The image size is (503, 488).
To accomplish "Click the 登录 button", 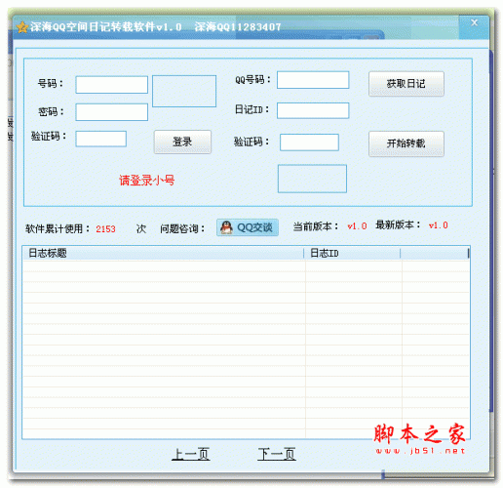I will point(182,142).
